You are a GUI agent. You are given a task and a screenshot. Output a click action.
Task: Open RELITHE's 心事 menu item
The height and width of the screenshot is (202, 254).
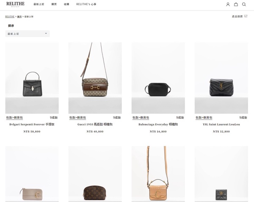click(86, 4)
